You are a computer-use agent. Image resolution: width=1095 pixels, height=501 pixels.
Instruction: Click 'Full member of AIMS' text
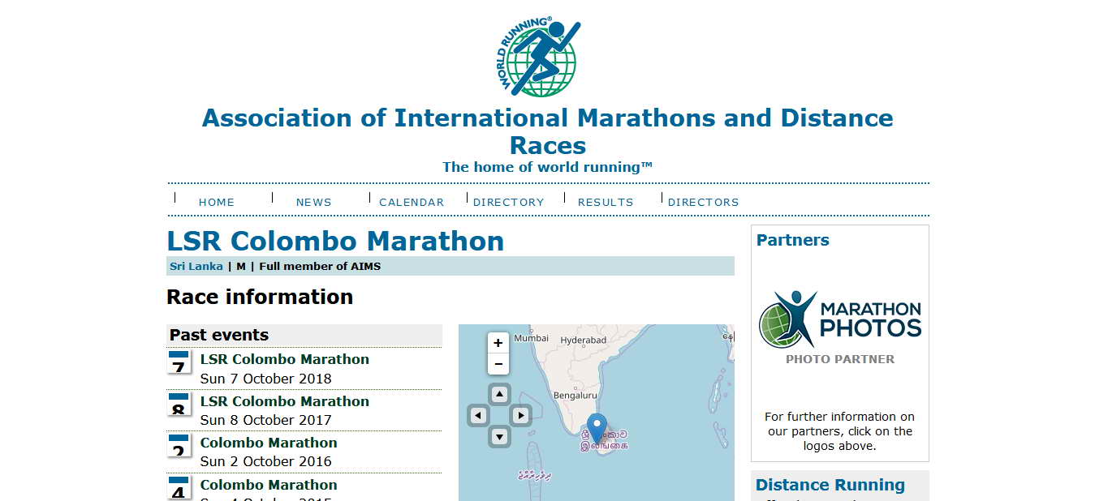pos(320,266)
